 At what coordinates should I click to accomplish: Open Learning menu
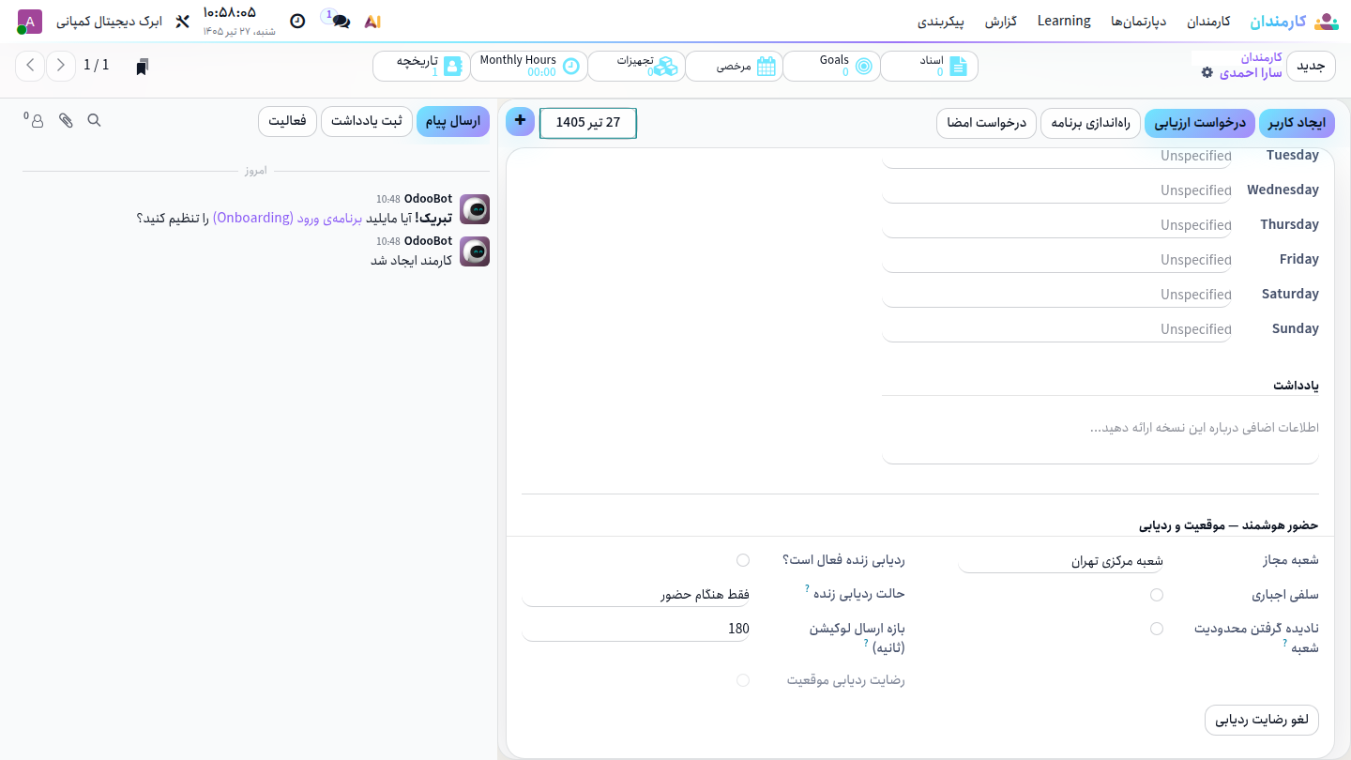click(x=1064, y=22)
